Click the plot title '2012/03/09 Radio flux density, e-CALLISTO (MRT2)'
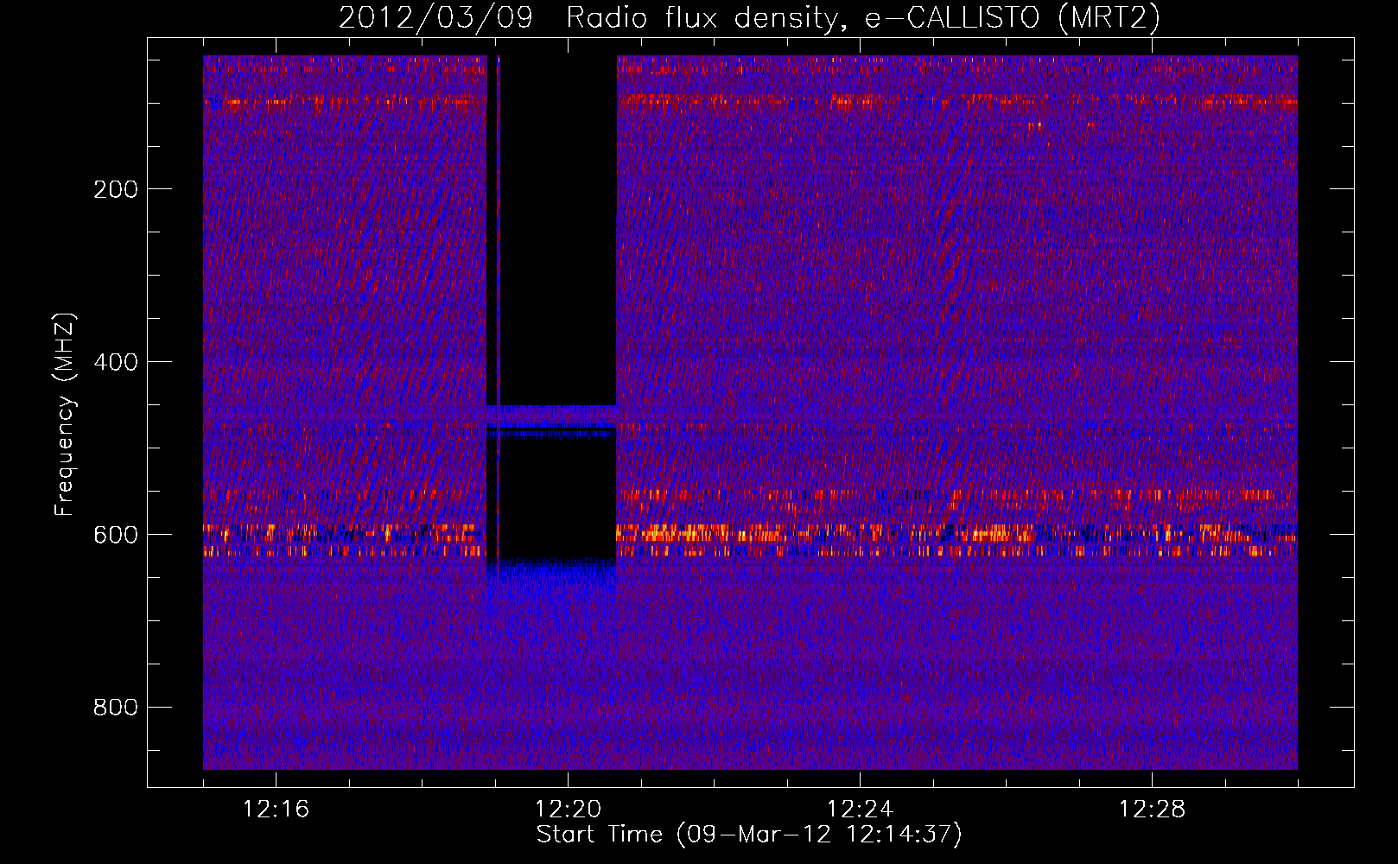The image size is (1398, 864). (749, 17)
